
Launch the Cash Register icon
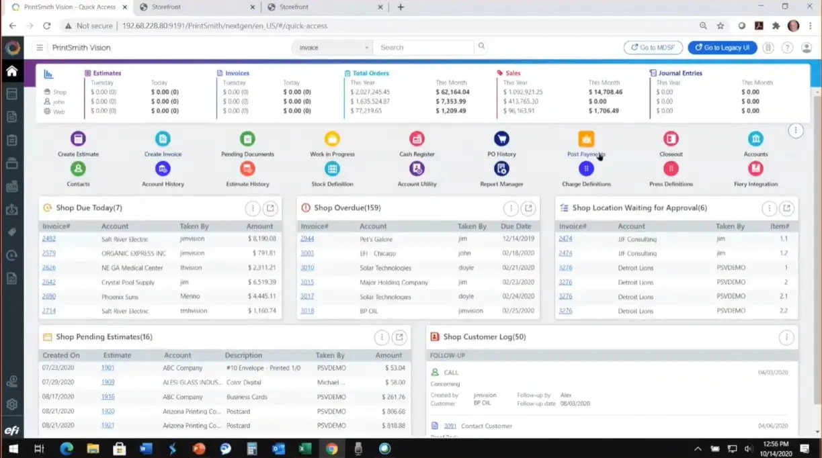coord(417,139)
